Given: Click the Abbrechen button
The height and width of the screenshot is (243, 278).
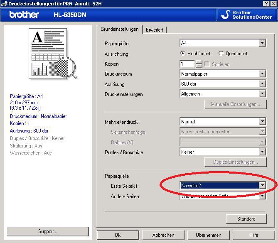Looking at the screenshot, I should pos(163,235).
